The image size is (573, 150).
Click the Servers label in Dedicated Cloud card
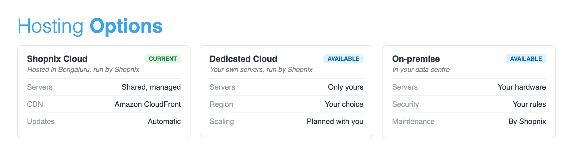[222, 87]
